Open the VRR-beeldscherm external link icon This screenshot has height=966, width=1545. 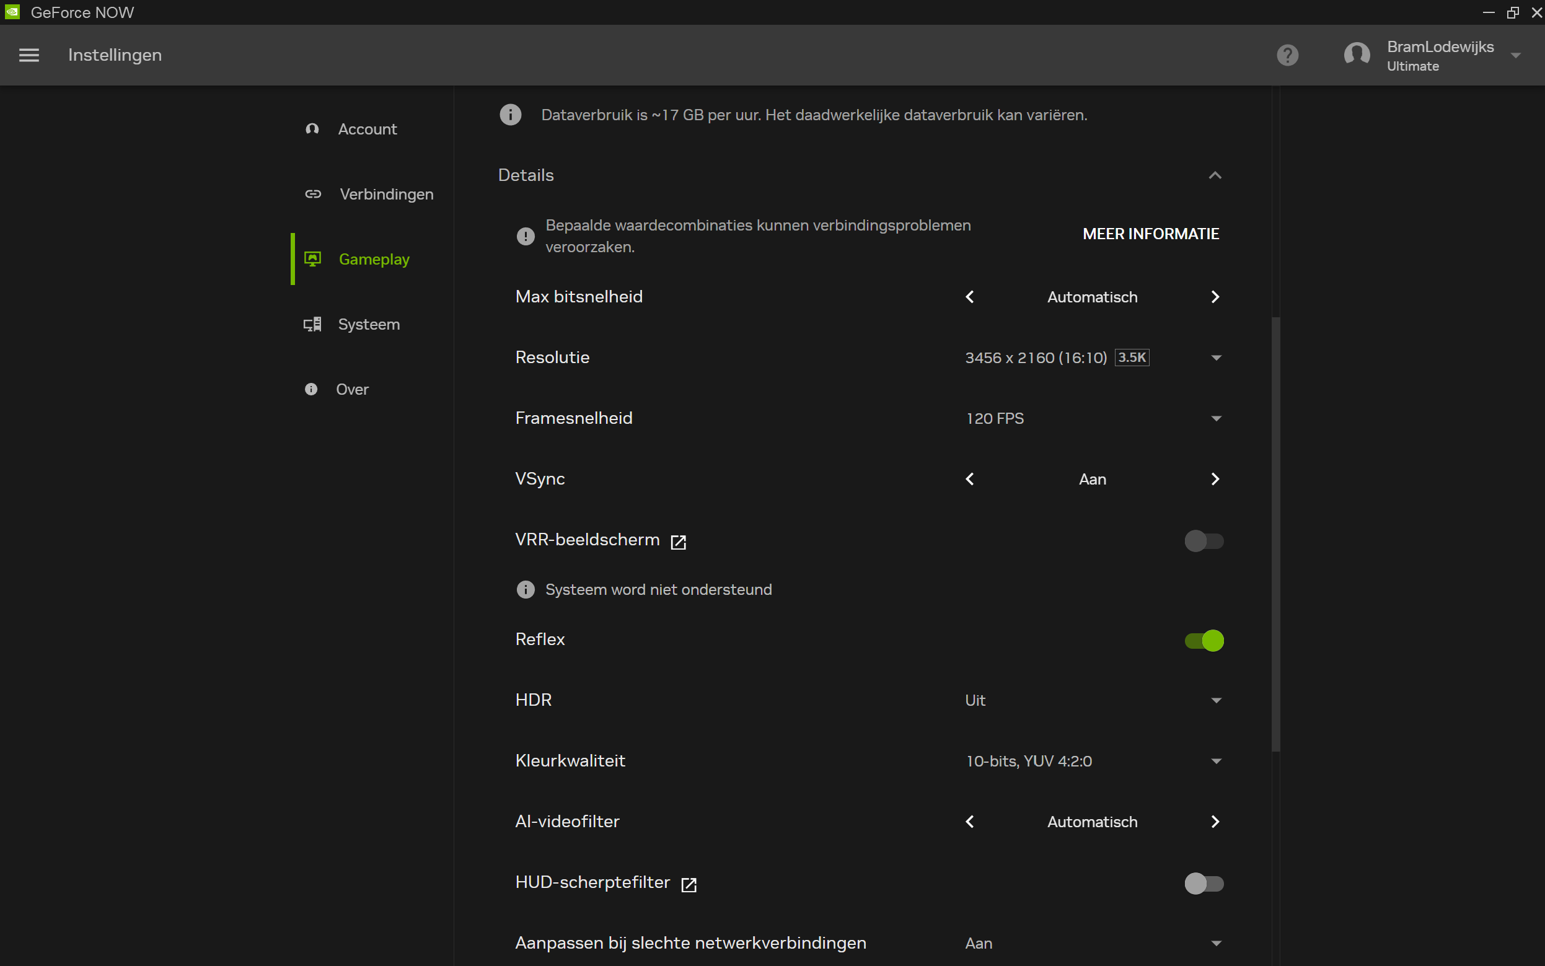[x=678, y=541]
